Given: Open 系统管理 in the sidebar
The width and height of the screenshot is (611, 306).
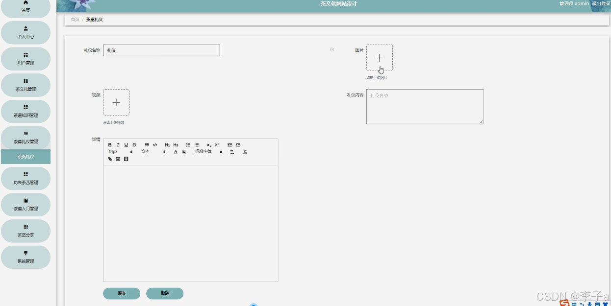Looking at the screenshot, I should point(25,258).
